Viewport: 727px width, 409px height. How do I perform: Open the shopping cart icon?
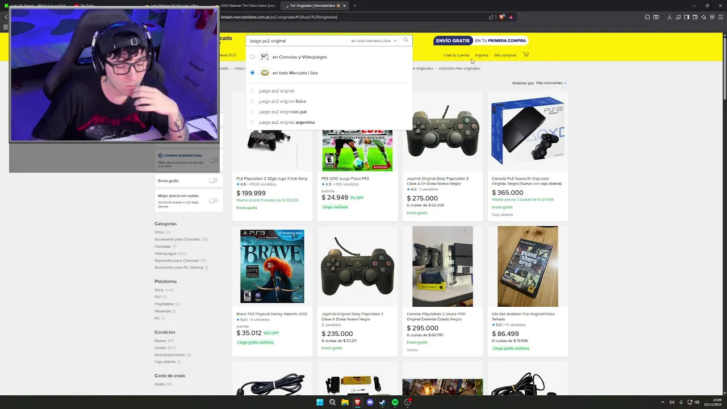coord(526,55)
